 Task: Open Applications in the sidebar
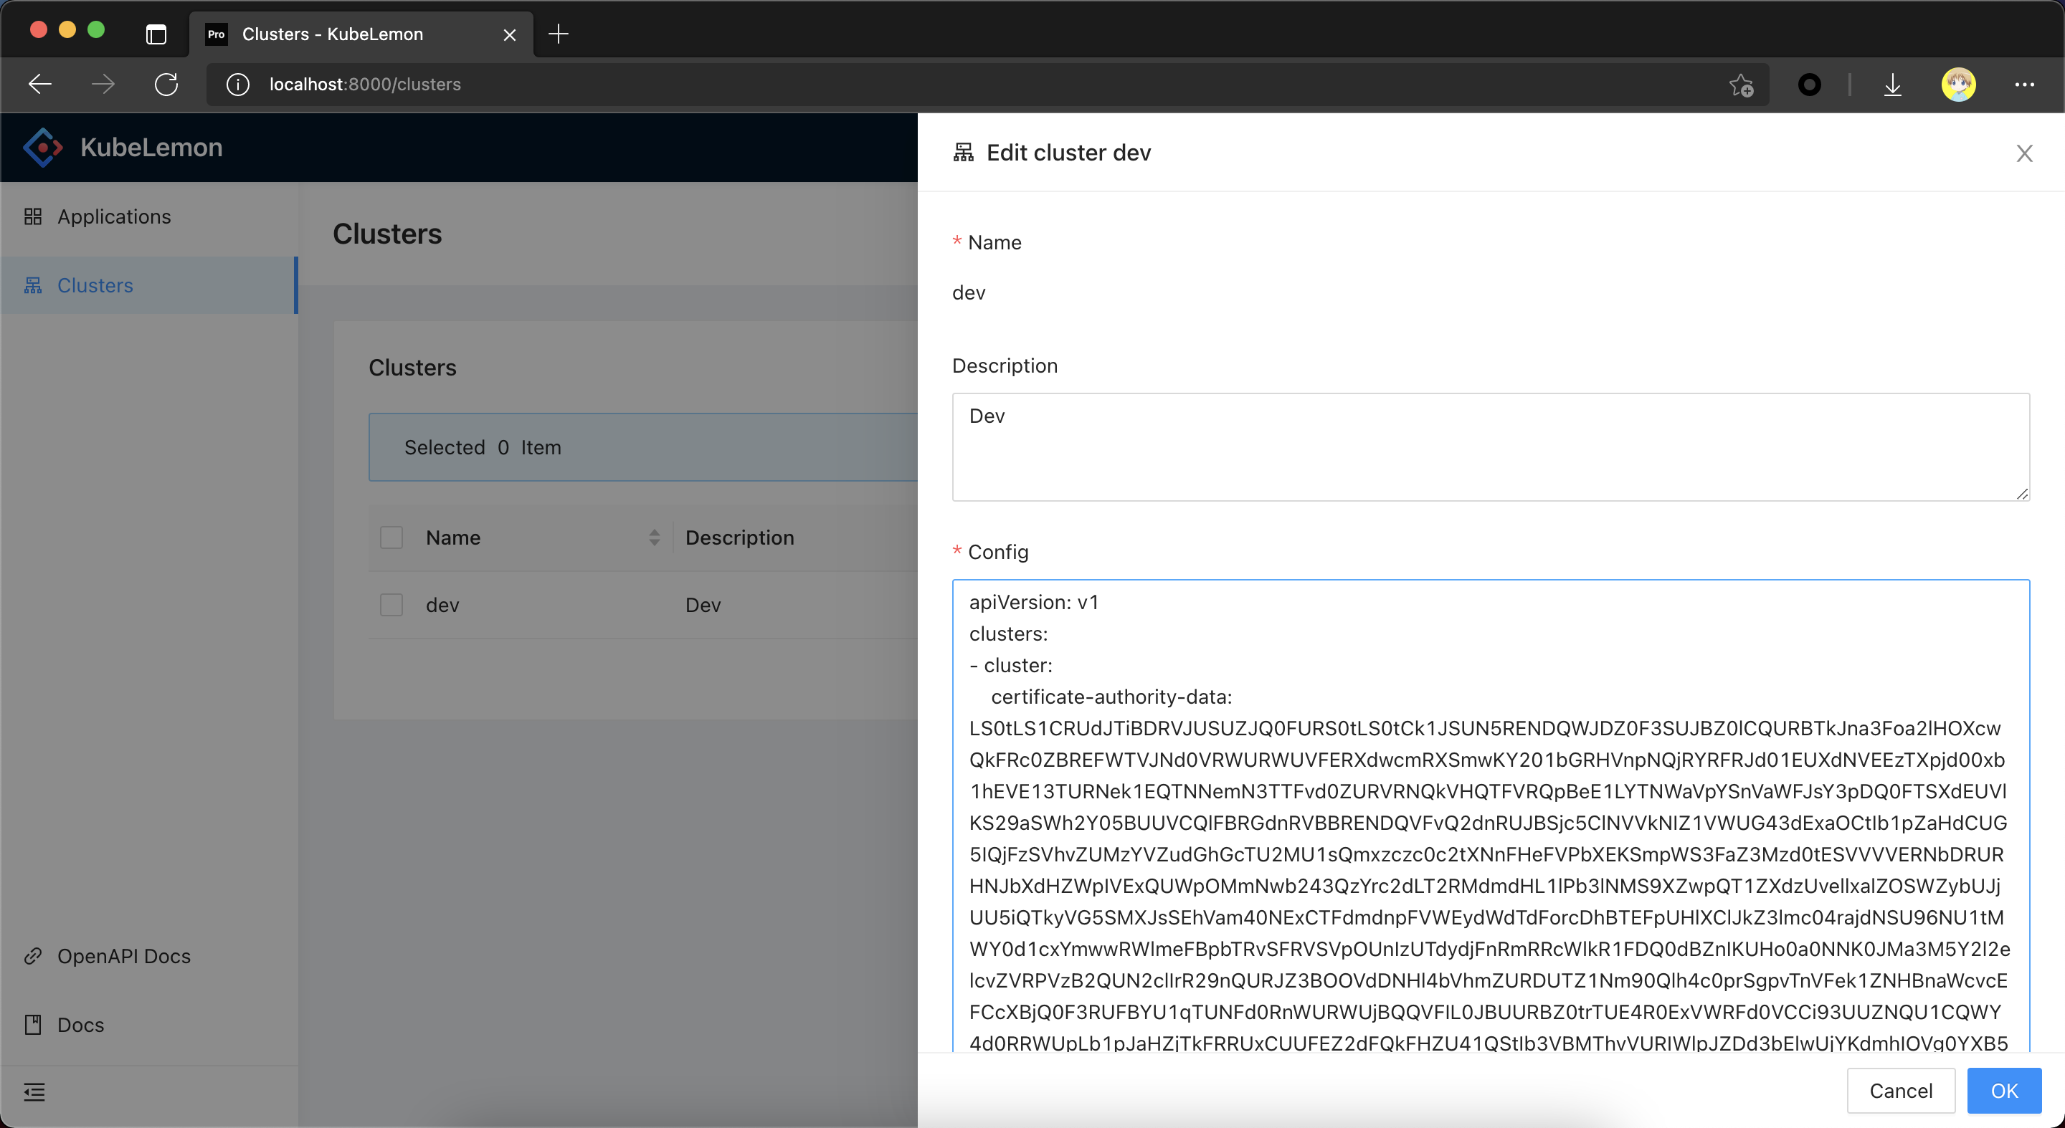[113, 216]
